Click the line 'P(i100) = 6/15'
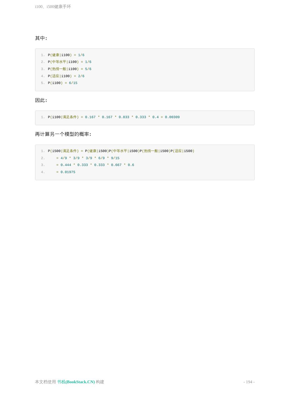Image resolution: width=290 pixels, height=410 pixels. (63, 83)
